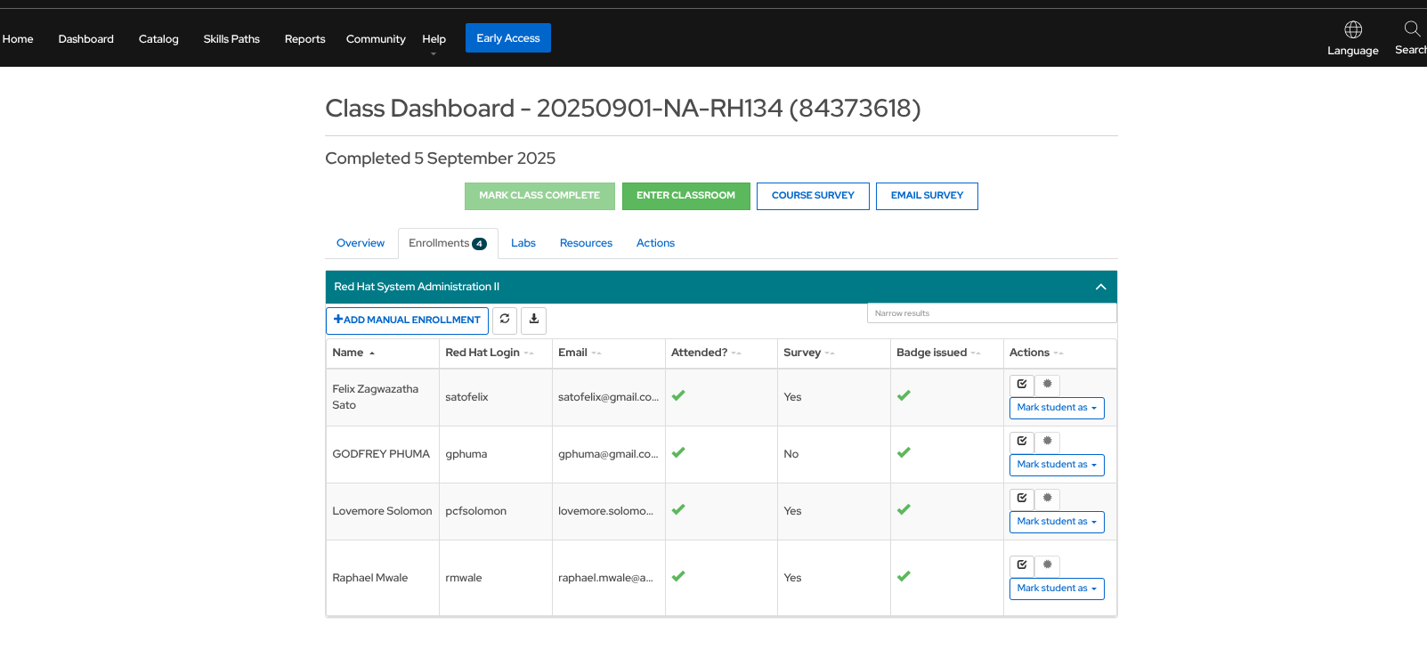Open Mark student as dropdown for GODFREY PHUMA

pyautogui.click(x=1056, y=465)
